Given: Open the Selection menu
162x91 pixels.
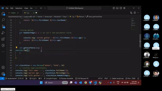Looking at the screenshot, I should click(19, 8).
